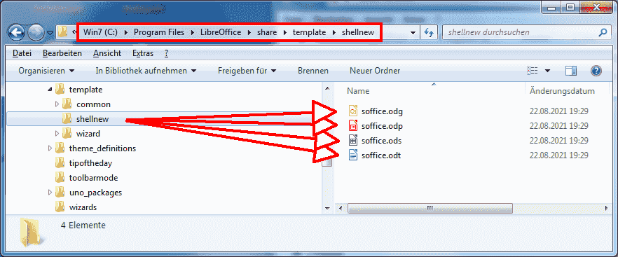Click the soffice.odt text document icon
This screenshot has height=257, width=618.
point(353,155)
